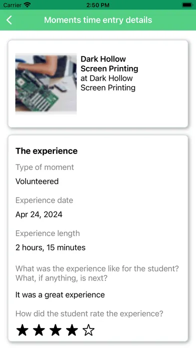
Task: Tap the 2:50 PM clock in status bar
Action: click(x=98, y=5)
